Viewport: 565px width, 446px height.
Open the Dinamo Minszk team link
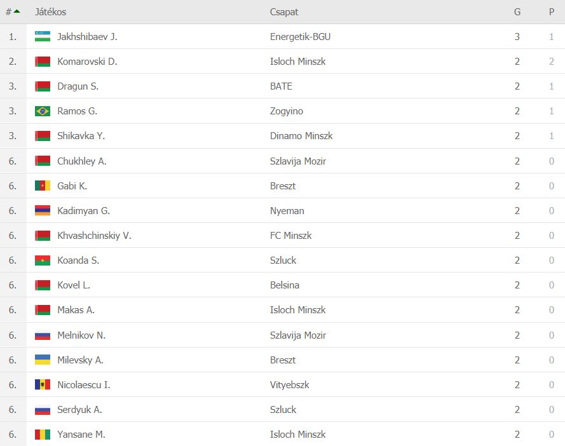coord(301,136)
